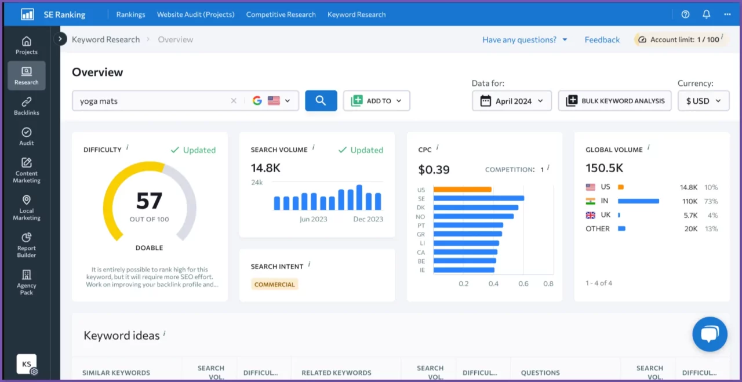Viewport: 742px width, 382px height.
Task: Open Website Audit (Projects) menu
Action: tap(195, 14)
